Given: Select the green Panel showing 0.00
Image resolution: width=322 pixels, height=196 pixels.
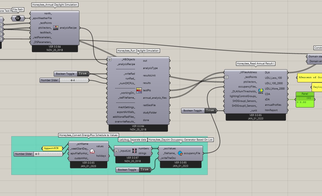Looking at the screenshot, I should tap(305, 100).
